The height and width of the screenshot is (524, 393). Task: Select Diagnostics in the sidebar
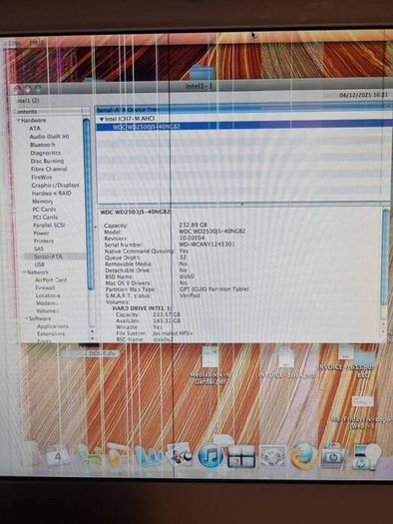tap(46, 153)
